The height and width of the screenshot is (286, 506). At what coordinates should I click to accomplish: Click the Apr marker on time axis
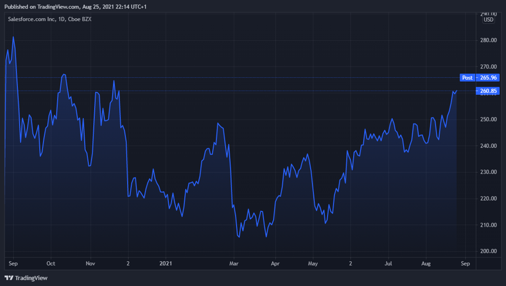(x=275, y=263)
